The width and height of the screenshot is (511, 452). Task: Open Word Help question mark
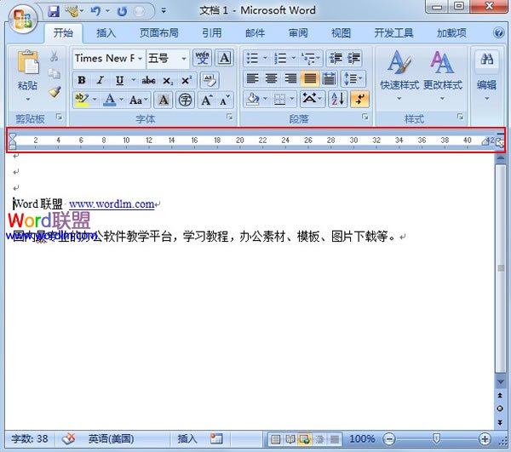pyautogui.click(x=498, y=32)
